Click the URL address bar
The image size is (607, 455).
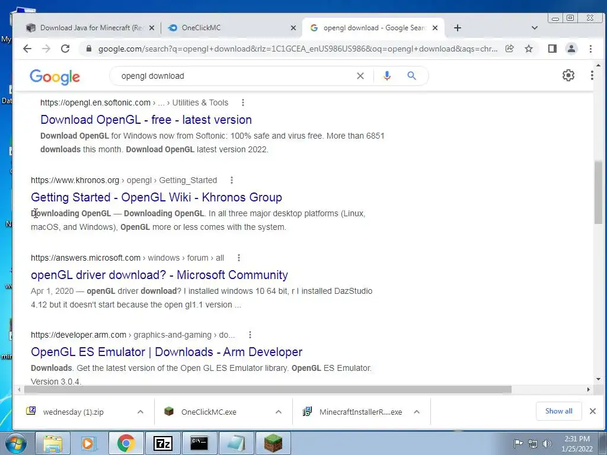click(298, 49)
